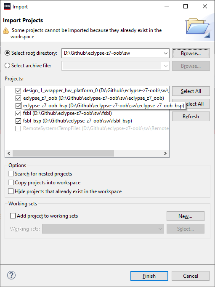215x287 pixels.
Task: Uncheck the eclypse_z7_oob project checkbox
Action: [18, 98]
